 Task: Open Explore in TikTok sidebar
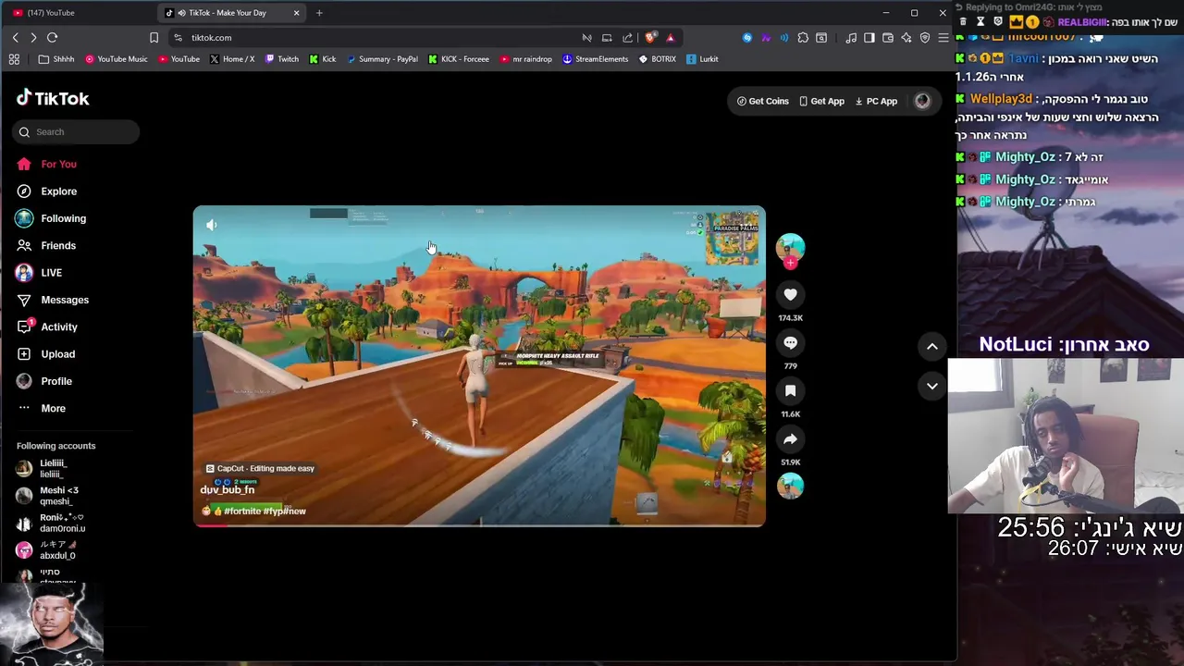(x=59, y=191)
